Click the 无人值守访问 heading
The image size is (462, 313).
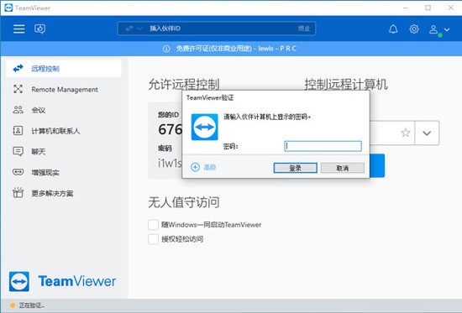(184, 202)
